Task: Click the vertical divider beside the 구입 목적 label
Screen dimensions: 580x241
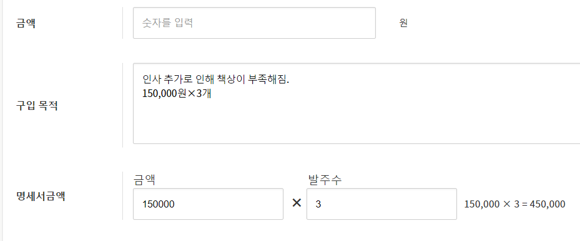Action: [x=122, y=105]
